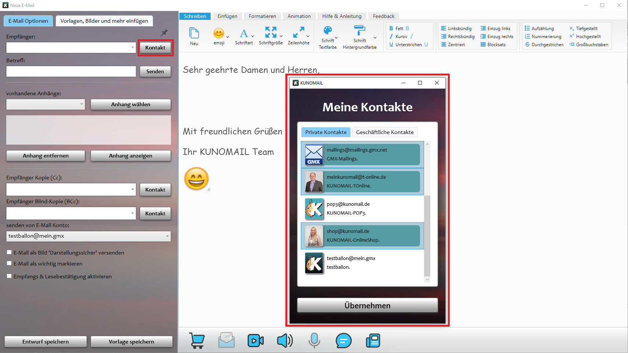Click the microphone icon
Image resolution: width=628 pixels, height=353 pixels.
314,341
